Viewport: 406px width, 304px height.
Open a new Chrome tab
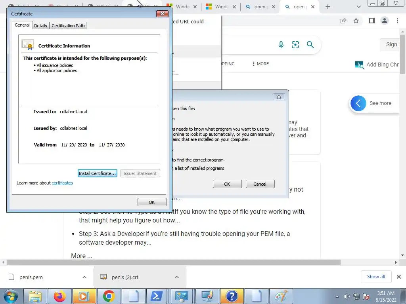coord(328,7)
